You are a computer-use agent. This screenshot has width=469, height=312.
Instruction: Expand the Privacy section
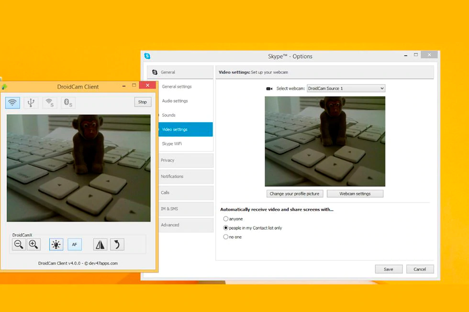pyautogui.click(x=180, y=161)
